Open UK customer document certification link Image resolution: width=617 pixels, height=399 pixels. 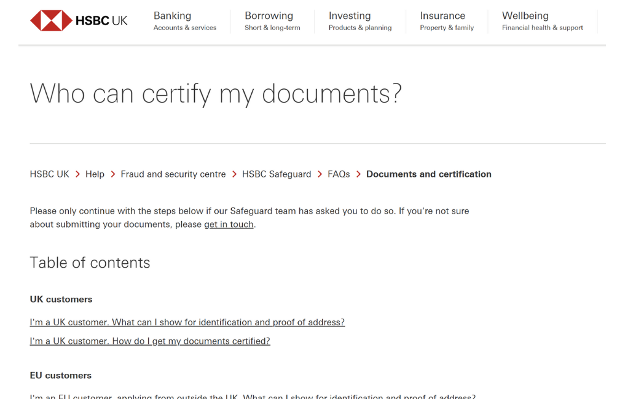150,341
